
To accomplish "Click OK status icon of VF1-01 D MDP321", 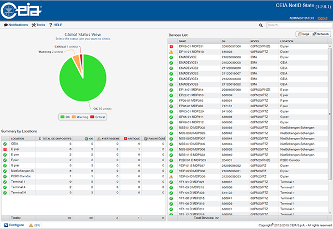I will click(171, 182).
